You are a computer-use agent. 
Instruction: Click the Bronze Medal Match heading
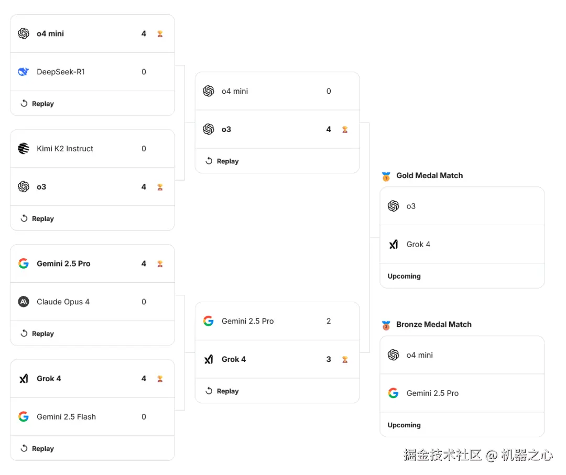(x=434, y=325)
